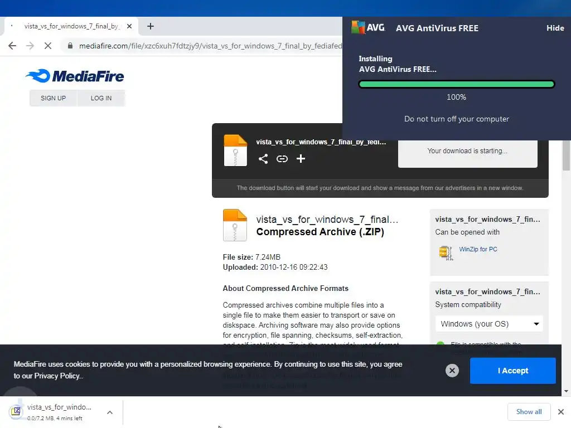Click the 'Uploaded: 2010-12-16 09:22:43' text
Viewport: 571px width, 428px height.
point(275,267)
